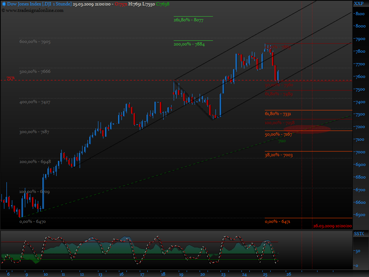This screenshot has height=277, width=369.
Task: Click 6500 on the price axis
Action: [x=360, y=215]
